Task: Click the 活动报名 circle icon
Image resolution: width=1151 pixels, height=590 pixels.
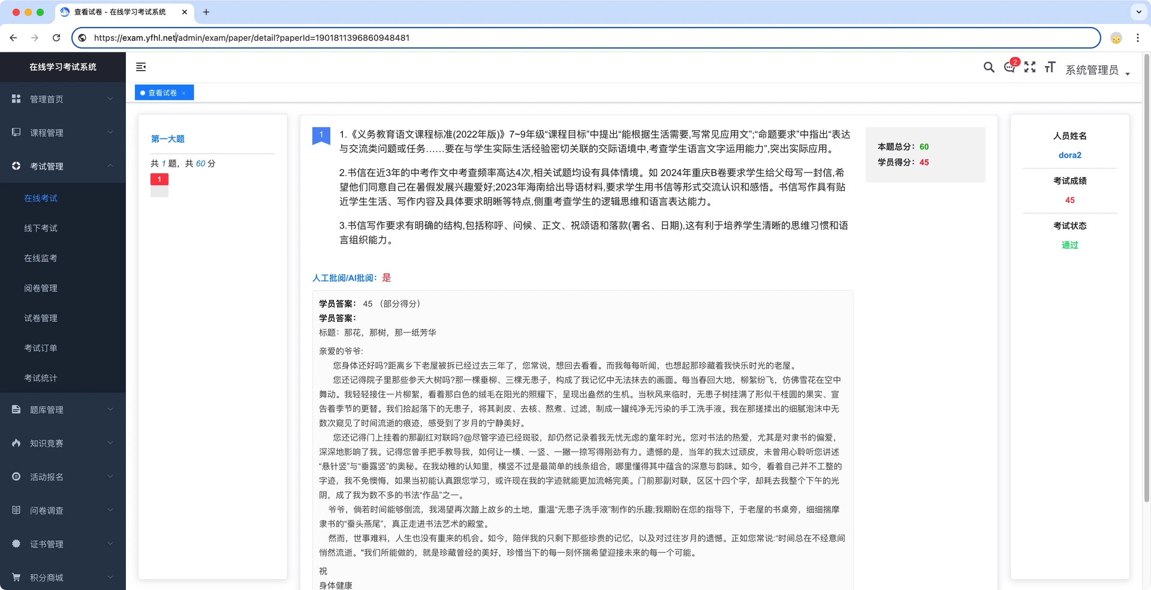Action: click(x=16, y=477)
